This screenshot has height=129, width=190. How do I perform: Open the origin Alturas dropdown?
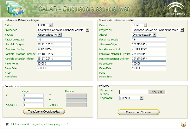[49, 35]
